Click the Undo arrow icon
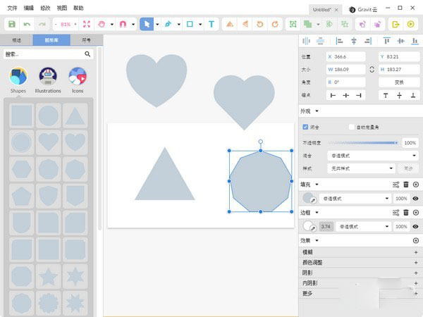Screen dimensions: 423x317 [x=27, y=24]
